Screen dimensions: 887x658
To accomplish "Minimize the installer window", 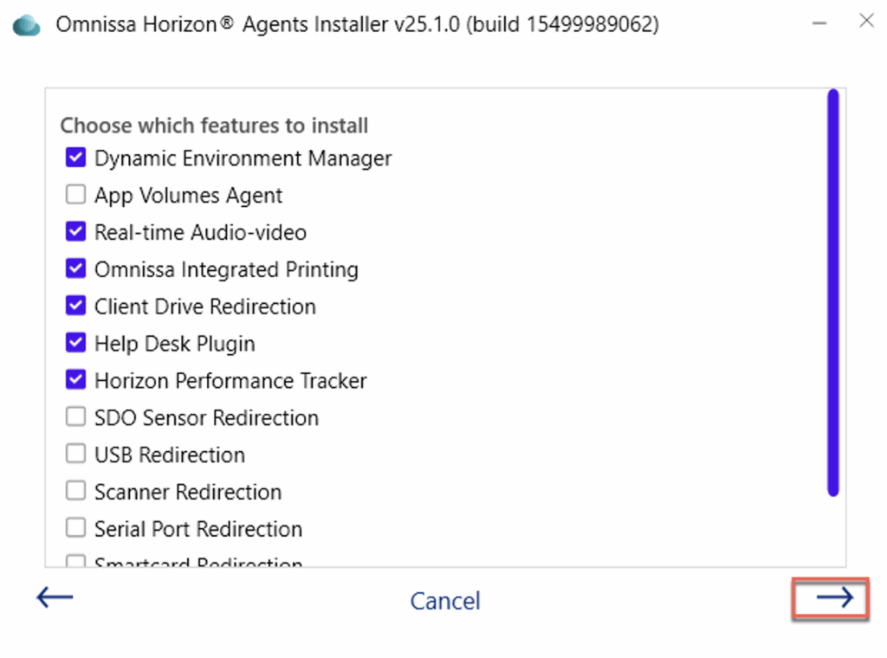I will click(819, 23).
